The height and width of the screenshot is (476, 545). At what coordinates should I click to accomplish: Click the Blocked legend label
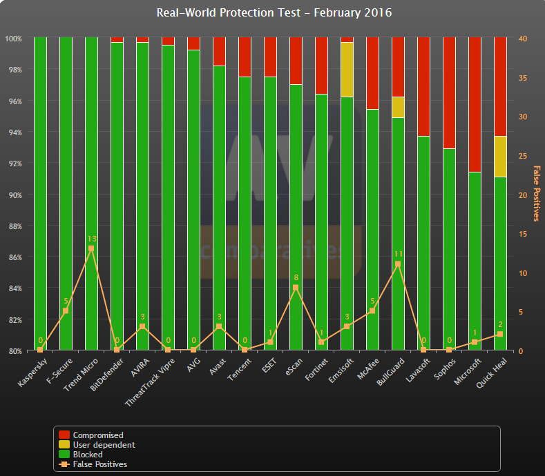(88, 455)
